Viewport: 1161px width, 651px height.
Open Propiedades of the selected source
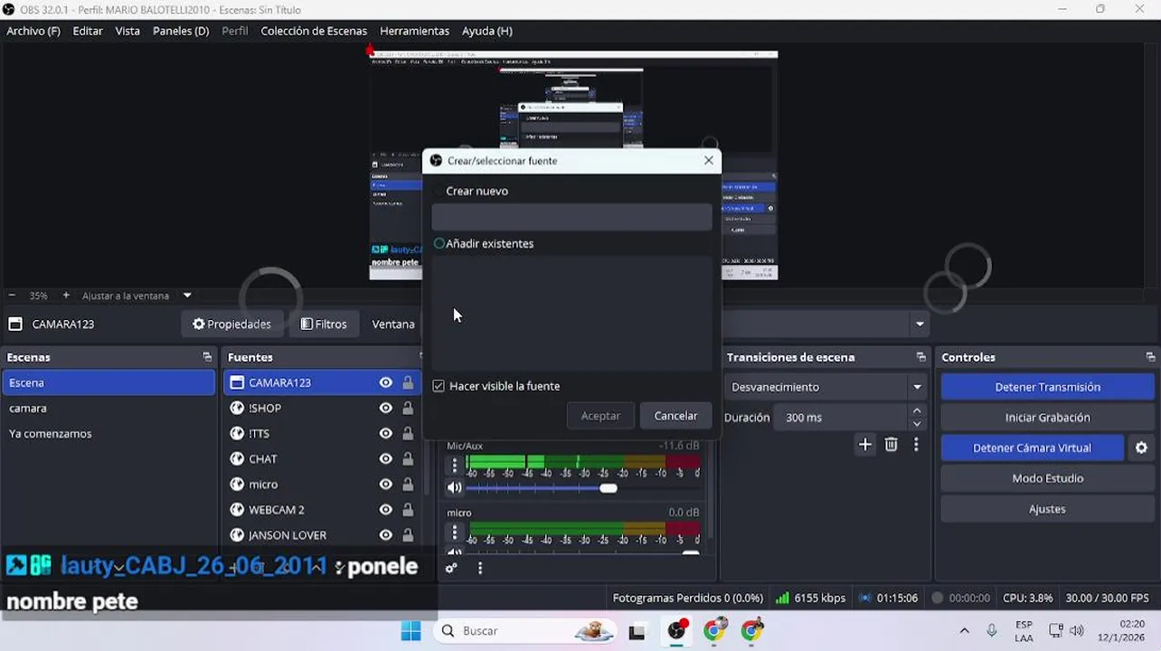[x=231, y=324]
